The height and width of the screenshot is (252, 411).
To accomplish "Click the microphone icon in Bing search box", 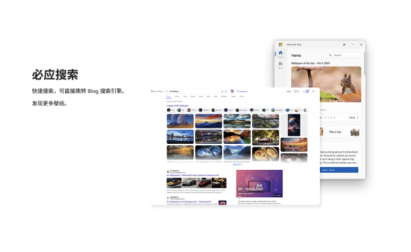I will pyautogui.click(x=222, y=92).
